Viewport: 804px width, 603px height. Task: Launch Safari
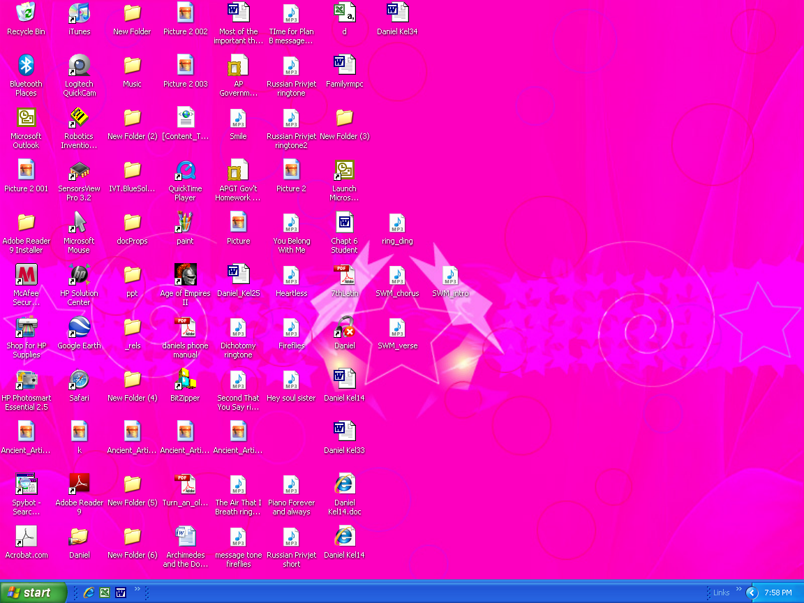click(79, 380)
